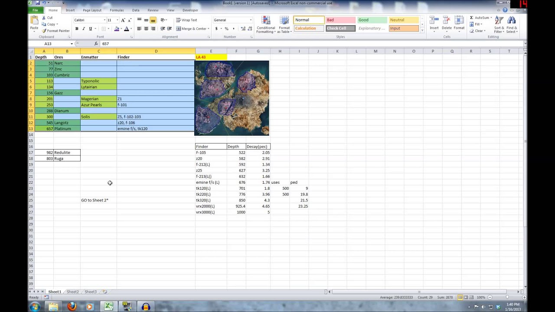The height and width of the screenshot is (312, 555).
Task: Click the Sort & Filter icon
Action: pyautogui.click(x=499, y=21)
